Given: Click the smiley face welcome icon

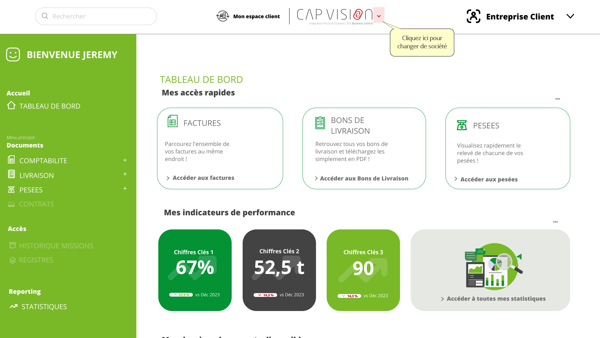Looking at the screenshot, I should [x=13, y=55].
